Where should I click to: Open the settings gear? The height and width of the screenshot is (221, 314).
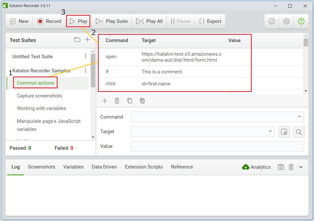coord(286,21)
